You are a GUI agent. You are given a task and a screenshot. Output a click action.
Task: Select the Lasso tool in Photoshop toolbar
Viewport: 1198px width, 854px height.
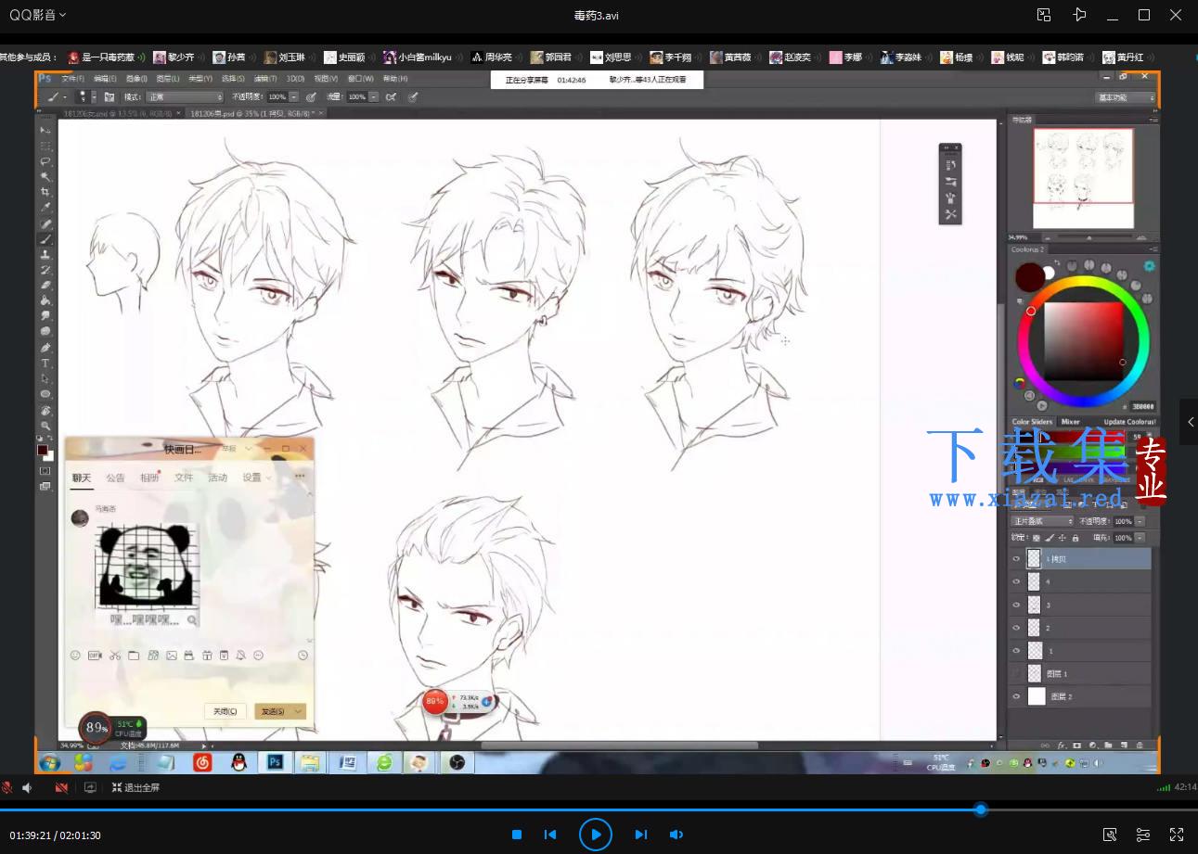click(45, 160)
